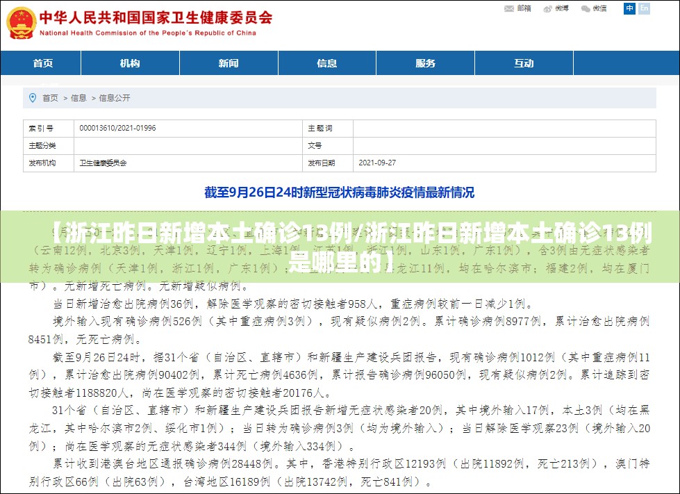Open the 信息 navigation tab
680x494 pixels.
click(x=327, y=63)
